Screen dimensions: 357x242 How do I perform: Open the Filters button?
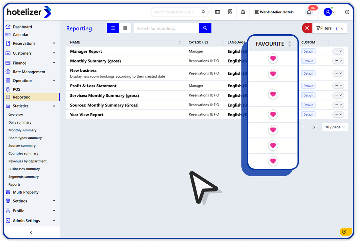pos(329,28)
